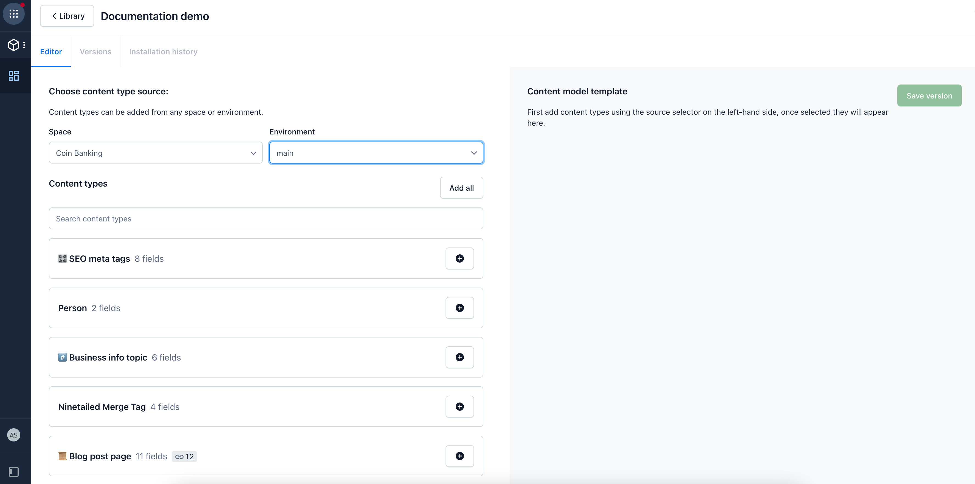Screen dimensions: 975x484
Task: Click the '11 fields' label
Action: 151,456
